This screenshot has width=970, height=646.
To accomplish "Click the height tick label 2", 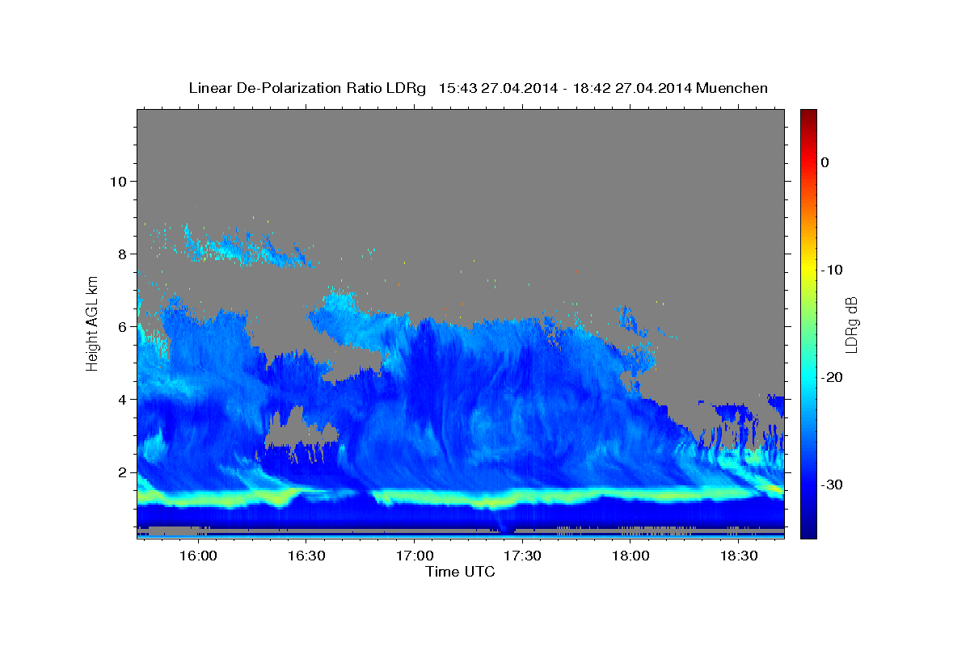I will [123, 472].
